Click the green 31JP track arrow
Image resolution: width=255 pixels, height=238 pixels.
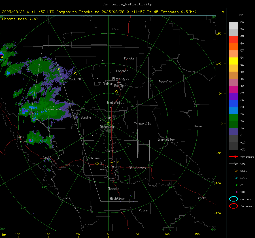[233, 185]
